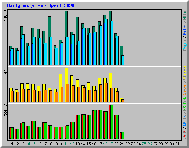Click day label 23 on the x-axis
The image size is (189, 148).
(x=133, y=144)
